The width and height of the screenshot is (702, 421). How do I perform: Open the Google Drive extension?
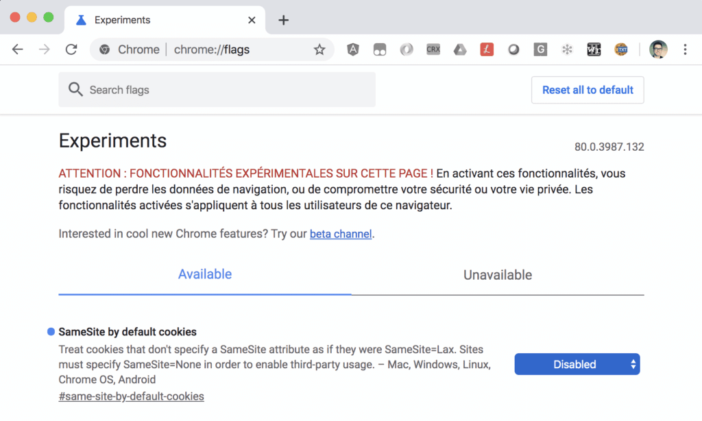(460, 49)
